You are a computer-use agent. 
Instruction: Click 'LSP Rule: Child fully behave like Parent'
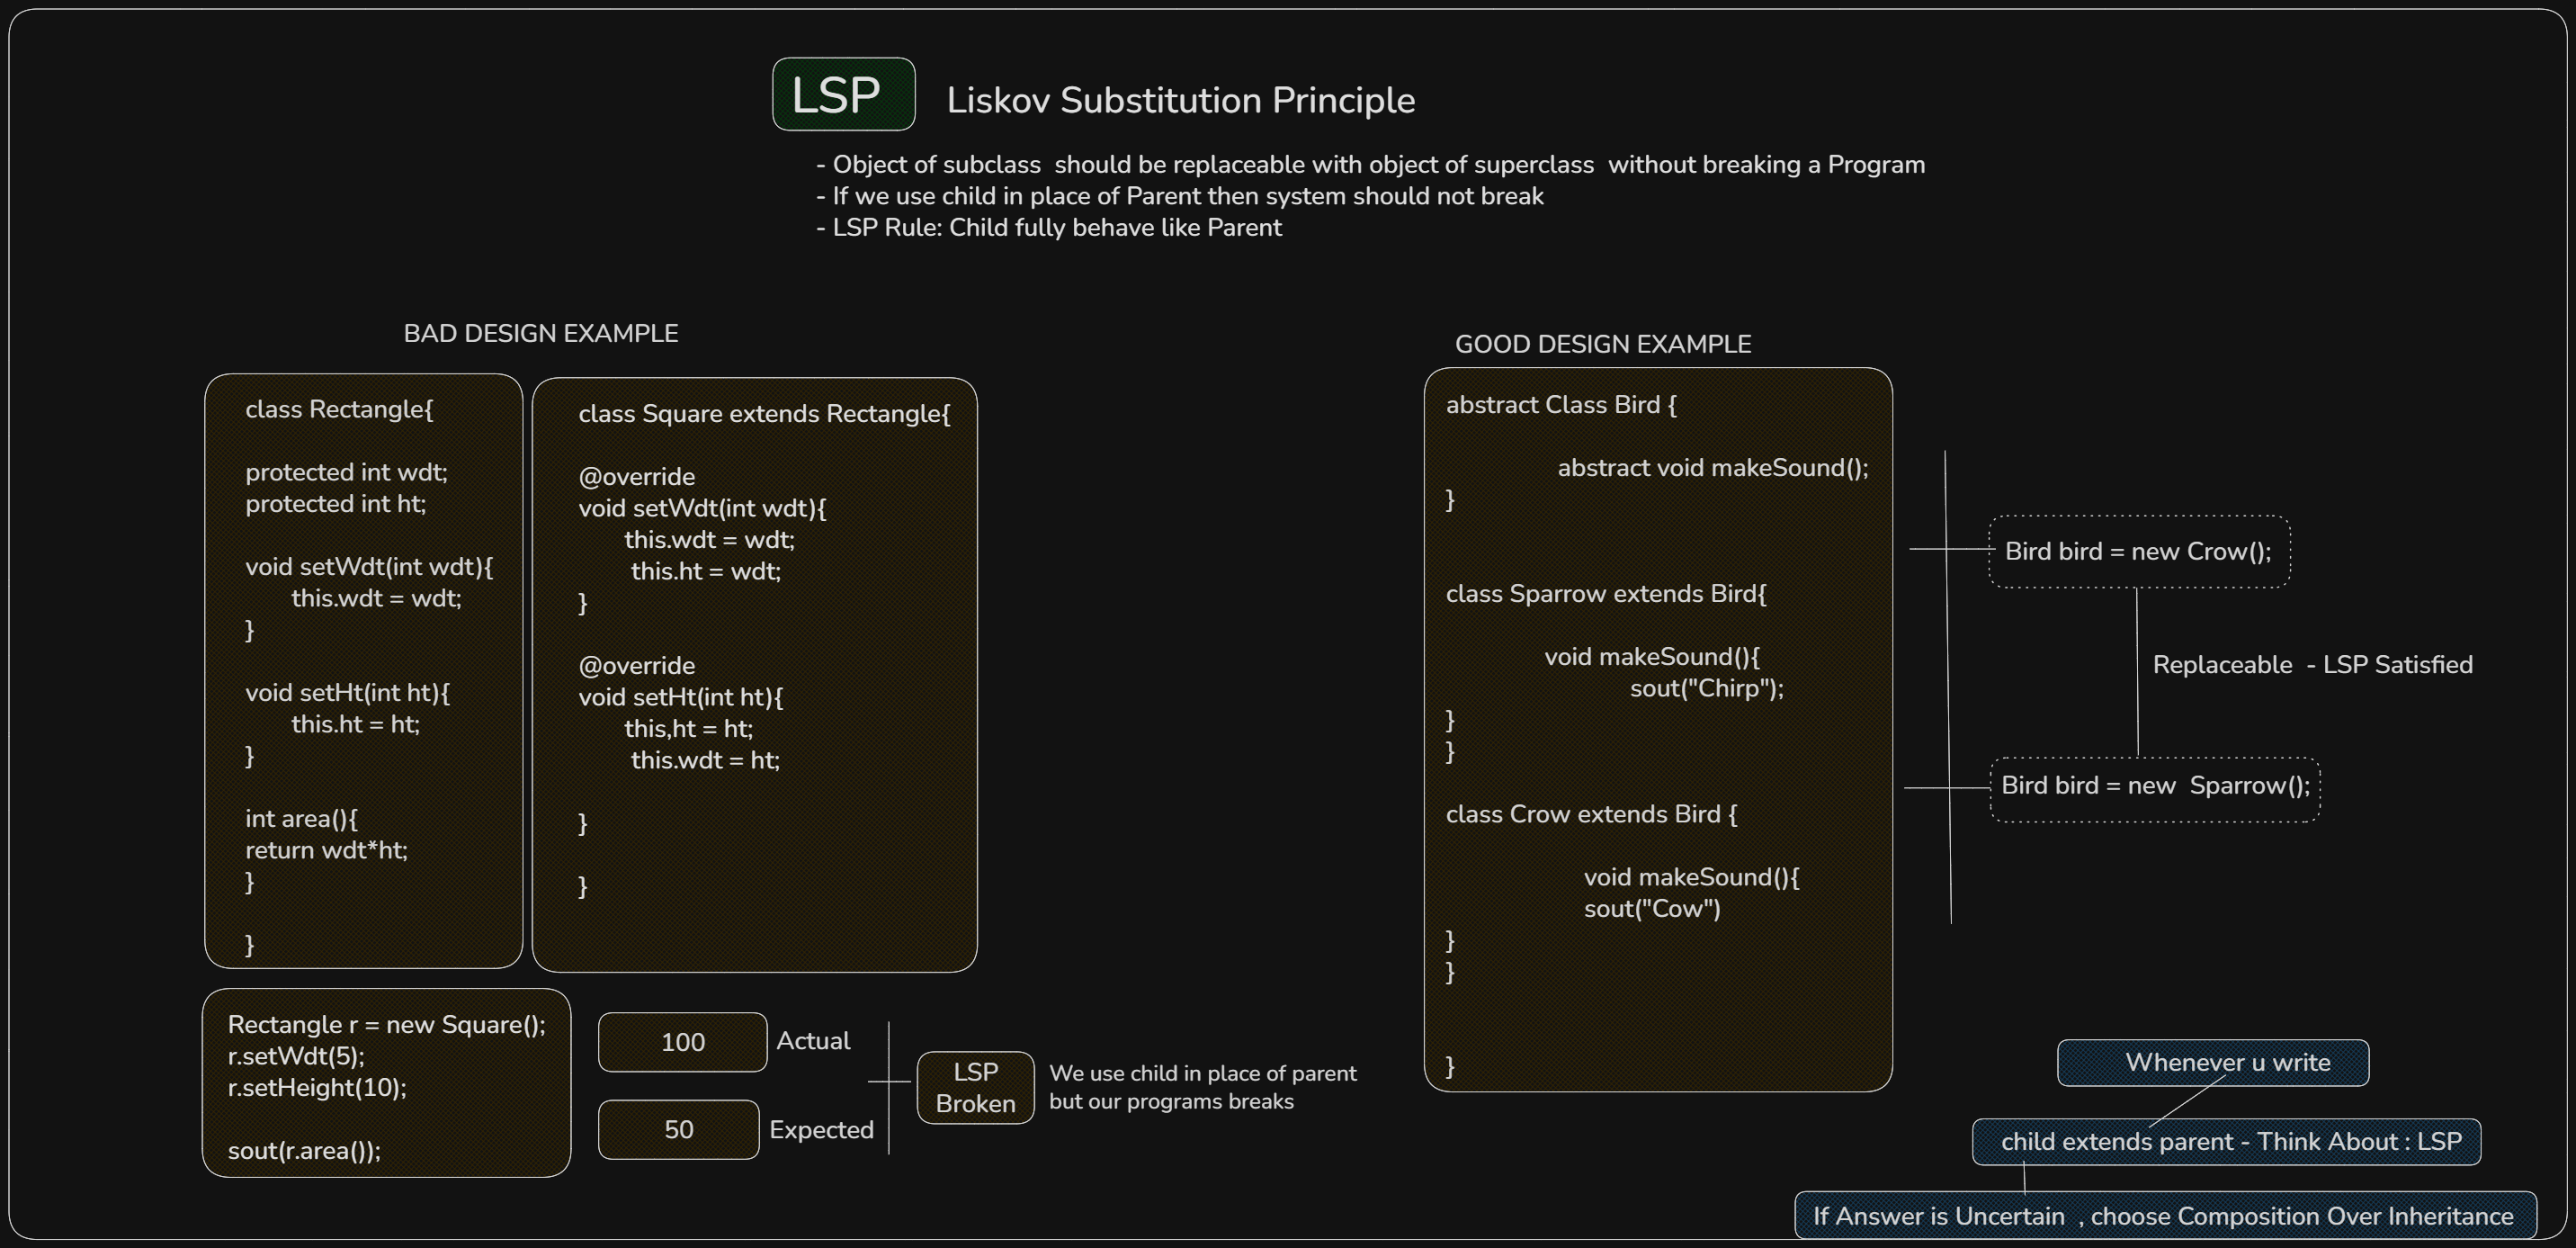click(x=1049, y=228)
